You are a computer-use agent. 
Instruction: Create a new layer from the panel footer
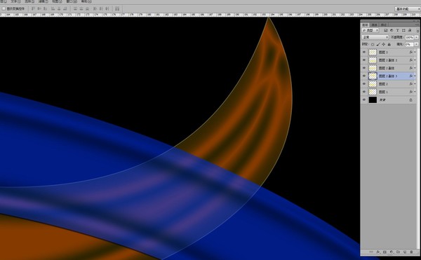pyautogui.click(x=405, y=252)
